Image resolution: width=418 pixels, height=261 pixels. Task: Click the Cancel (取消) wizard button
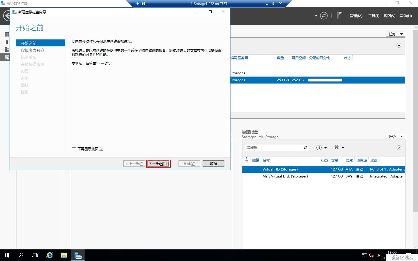pos(213,164)
